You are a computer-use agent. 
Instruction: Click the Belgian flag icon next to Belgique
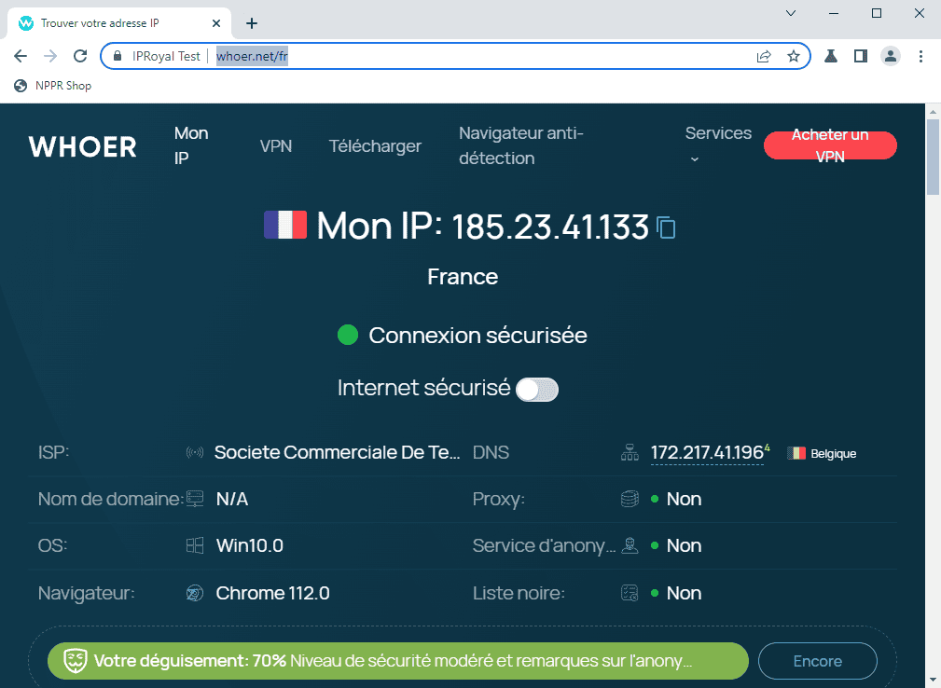click(796, 453)
